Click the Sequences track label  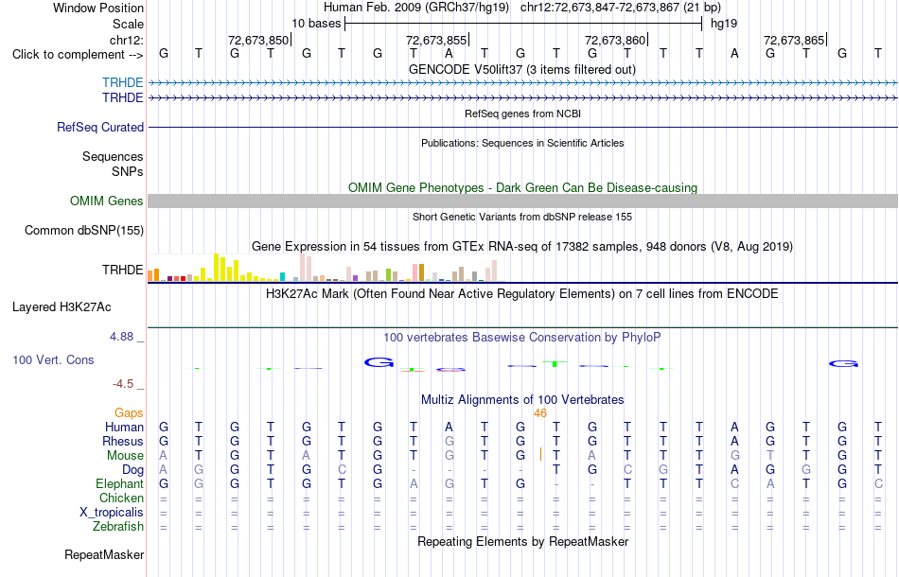click(x=113, y=156)
